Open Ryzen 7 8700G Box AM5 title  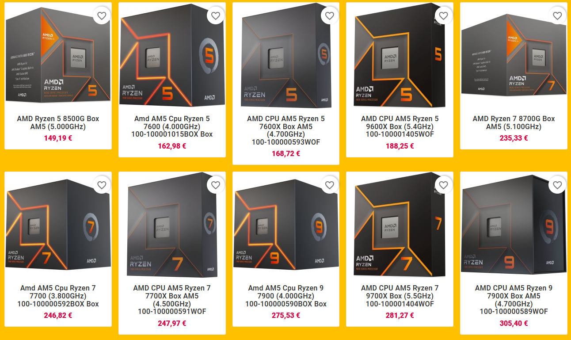[514, 122]
